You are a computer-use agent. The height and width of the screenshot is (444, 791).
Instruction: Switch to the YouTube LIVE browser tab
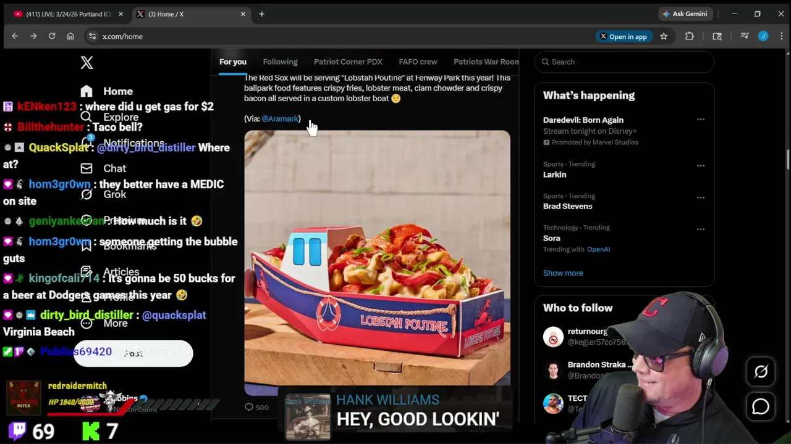pos(68,14)
